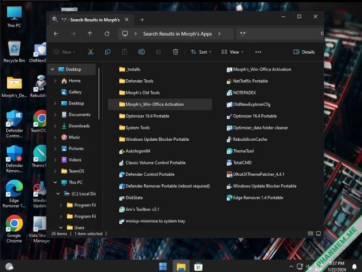
Task: Select the System Tools folder
Action: click(x=135, y=128)
